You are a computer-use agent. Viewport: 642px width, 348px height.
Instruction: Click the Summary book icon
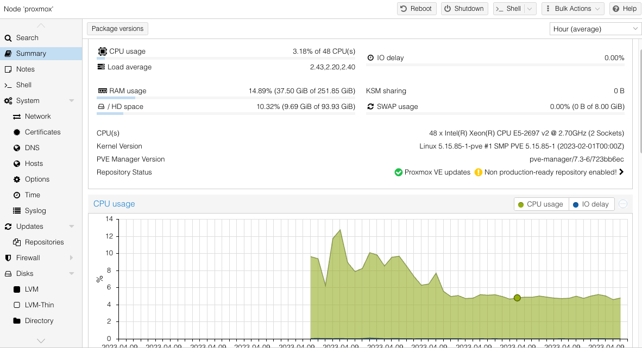[8, 54]
